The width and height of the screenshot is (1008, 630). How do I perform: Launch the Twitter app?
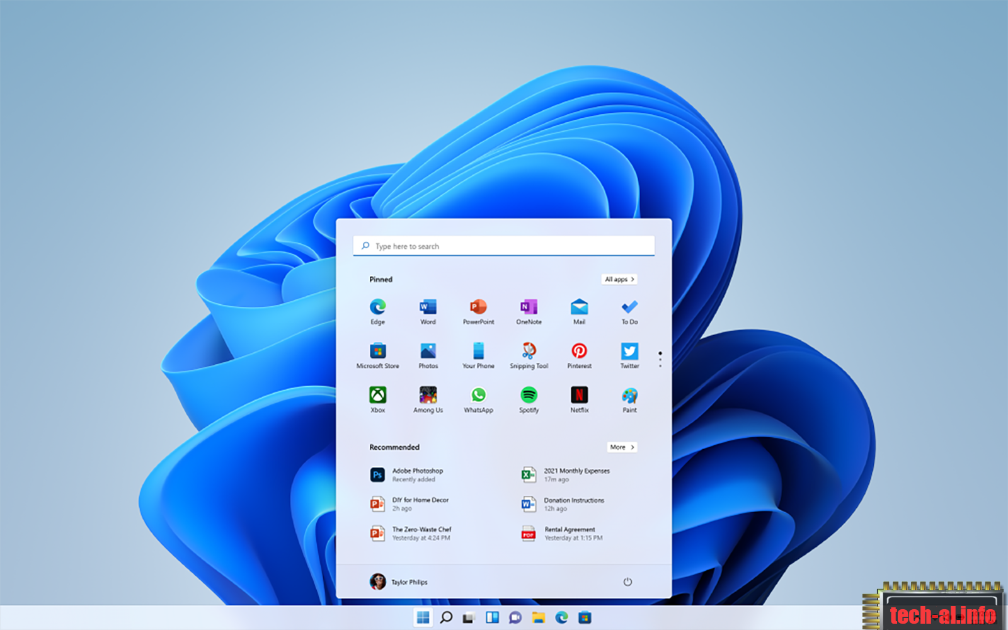pos(629,356)
